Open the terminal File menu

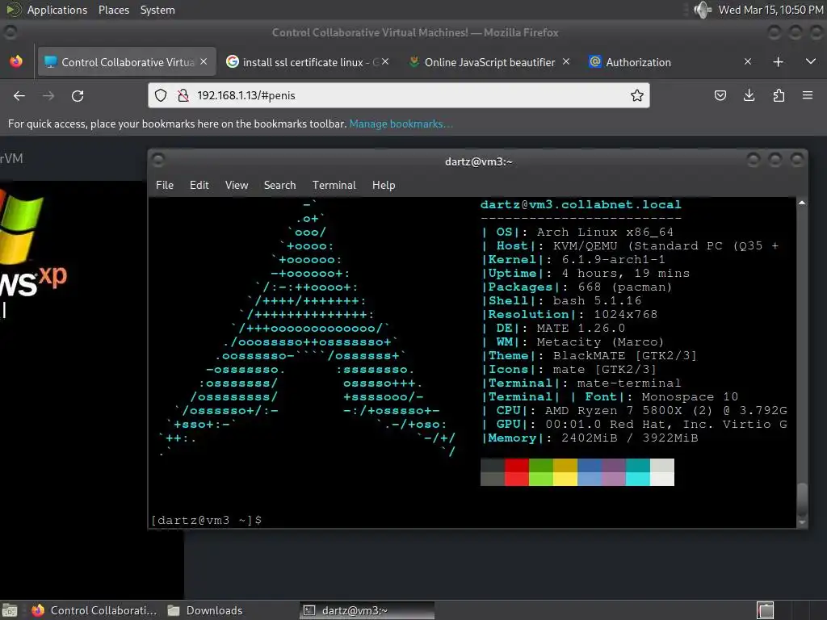pos(165,185)
